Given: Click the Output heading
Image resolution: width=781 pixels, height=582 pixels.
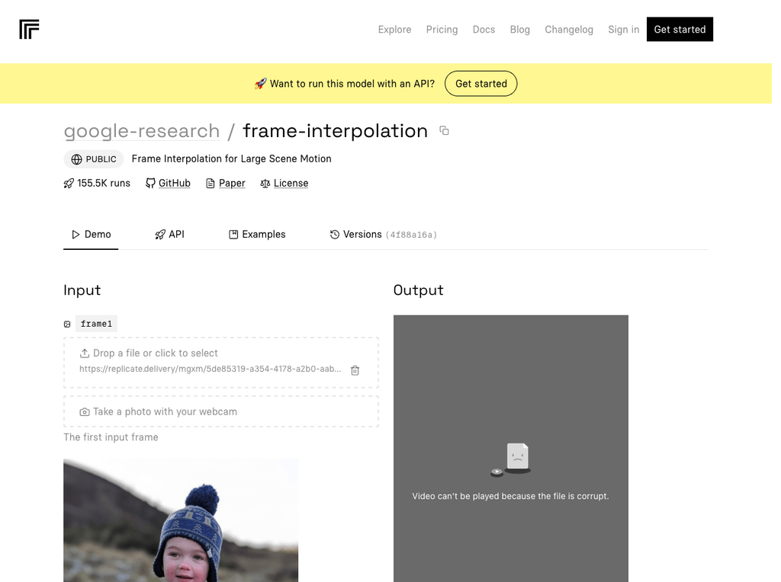Looking at the screenshot, I should point(419,290).
